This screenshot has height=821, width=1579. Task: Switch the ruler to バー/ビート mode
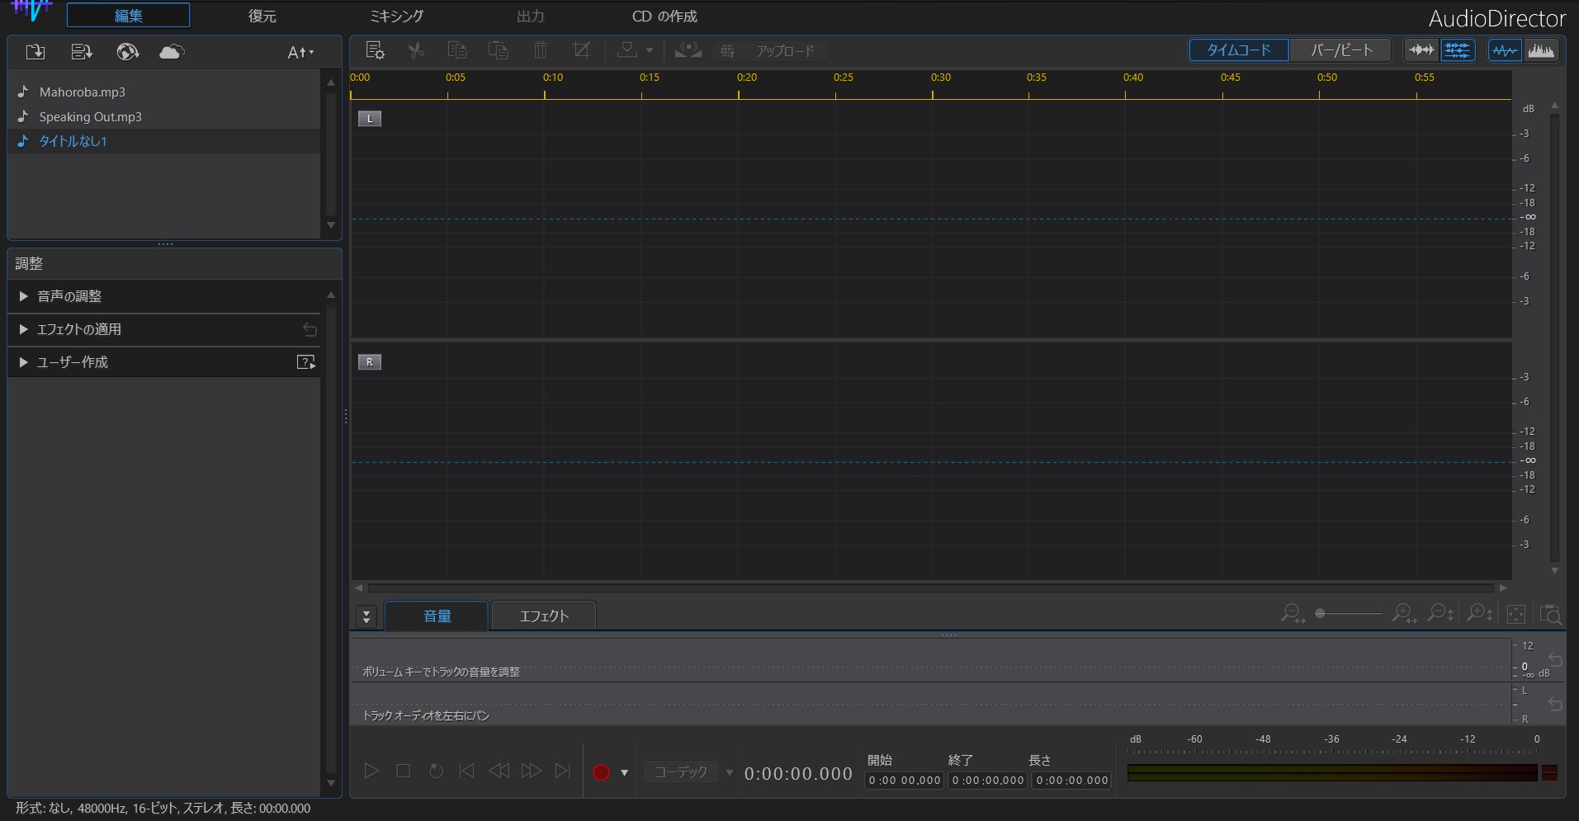(x=1339, y=50)
